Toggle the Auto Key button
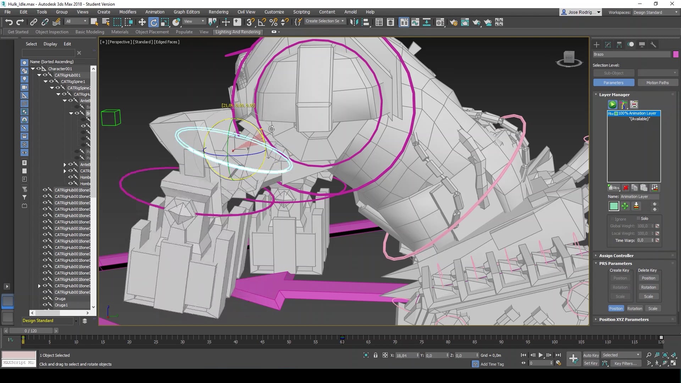681x383 pixels. click(591, 355)
